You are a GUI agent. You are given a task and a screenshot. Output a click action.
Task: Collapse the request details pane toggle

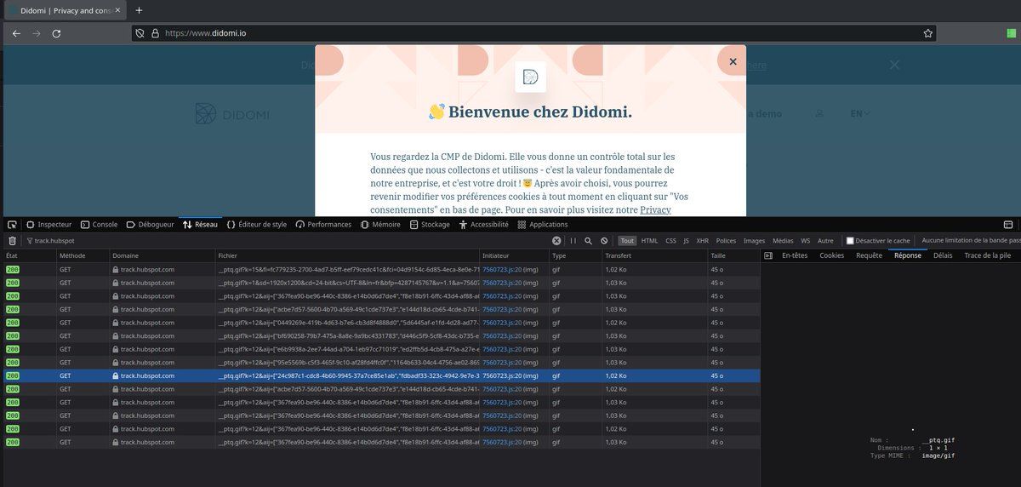[x=767, y=255]
